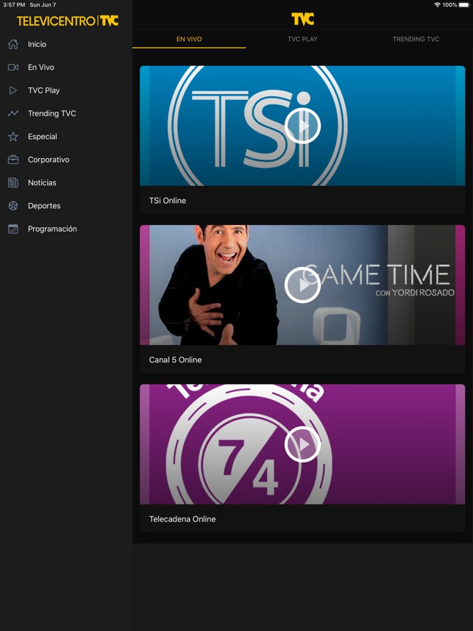Image resolution: width=473 pixels, height=631 pixels.
Task: Open TVC Play in the sidebar
Action: click(x=66, y=90)
